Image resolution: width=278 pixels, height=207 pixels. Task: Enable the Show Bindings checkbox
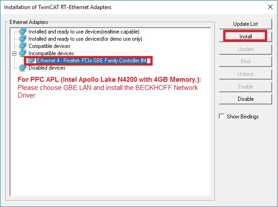(221, 117)
